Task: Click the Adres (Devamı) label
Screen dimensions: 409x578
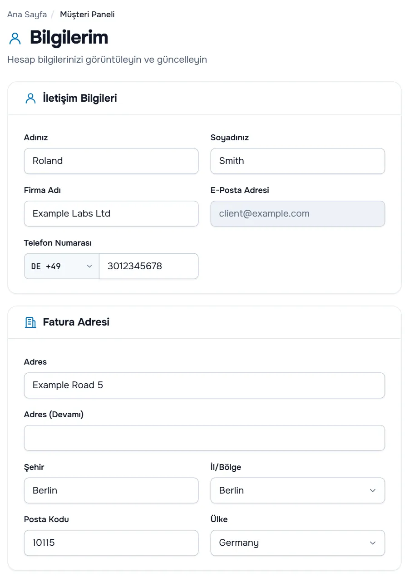Action: [54, 415]
